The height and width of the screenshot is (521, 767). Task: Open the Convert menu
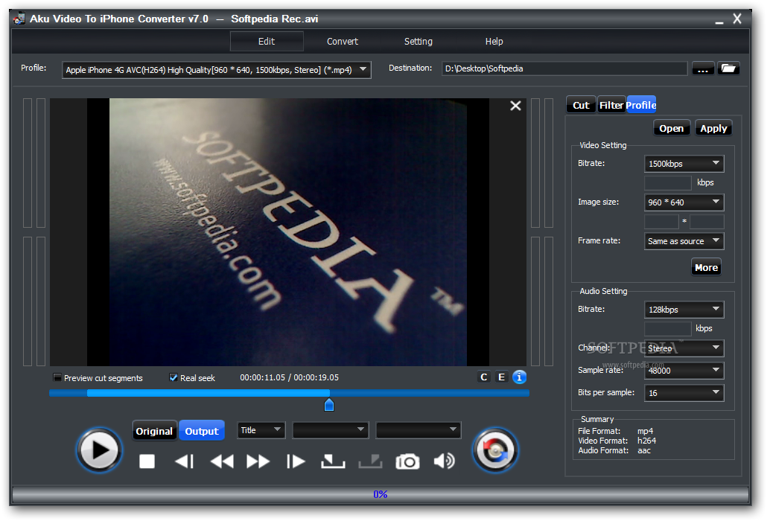343,42
